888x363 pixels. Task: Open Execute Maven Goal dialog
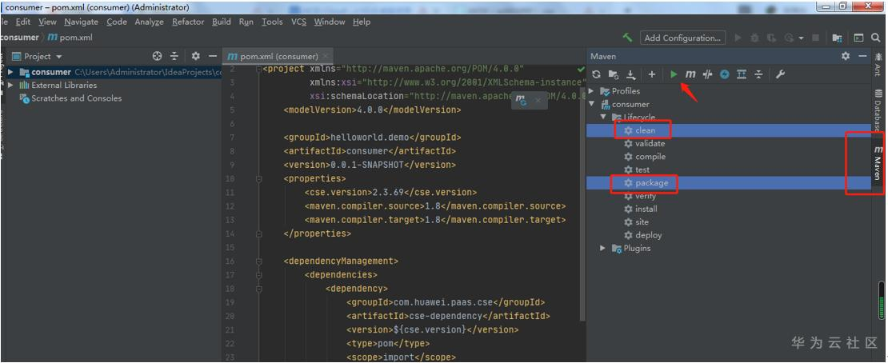pos(690,74)
